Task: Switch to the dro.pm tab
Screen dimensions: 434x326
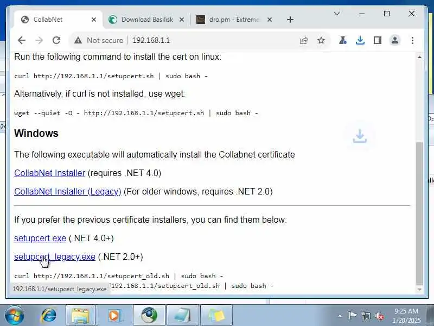Action: pyautogui.click(x=234, y=20)
